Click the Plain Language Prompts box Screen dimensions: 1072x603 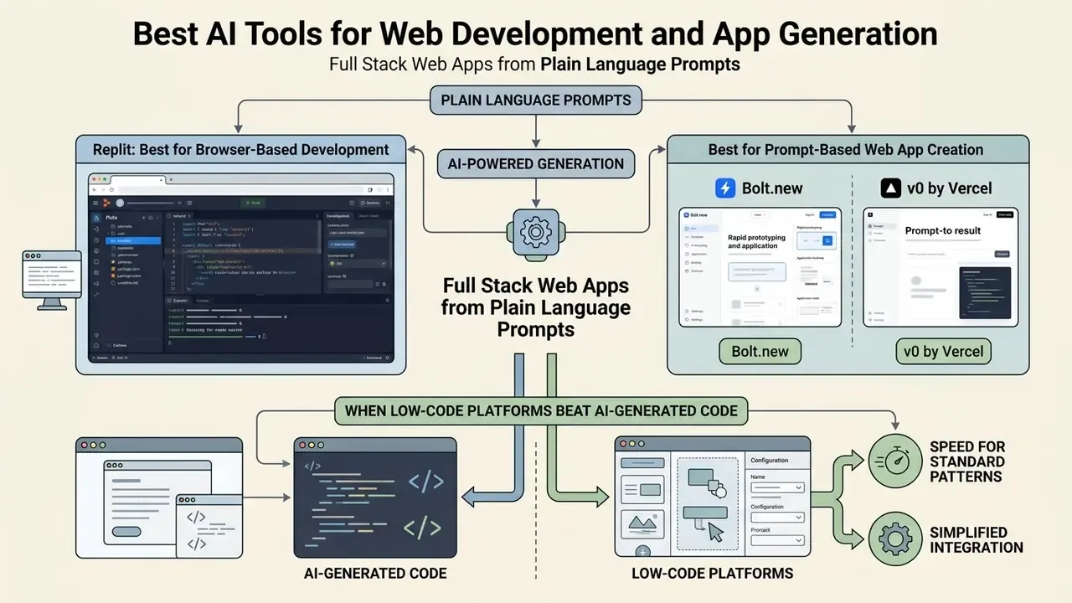click(x=535, y=100)
